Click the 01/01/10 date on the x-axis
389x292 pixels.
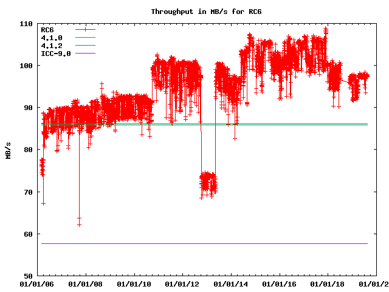point(134,283)
